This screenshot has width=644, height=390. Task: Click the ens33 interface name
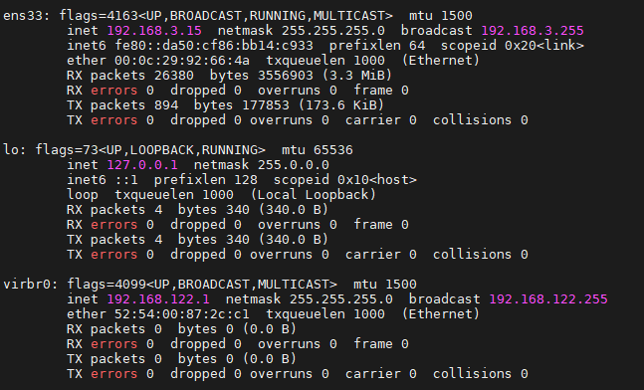coord(23,16)
